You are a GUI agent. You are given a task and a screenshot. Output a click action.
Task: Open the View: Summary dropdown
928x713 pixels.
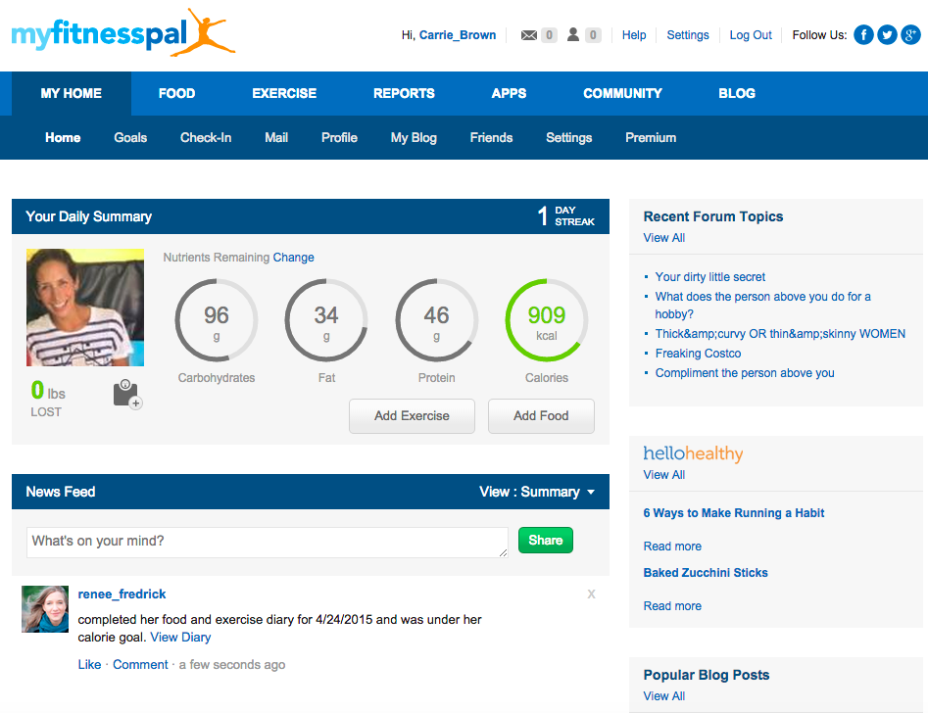pos(537,492)
